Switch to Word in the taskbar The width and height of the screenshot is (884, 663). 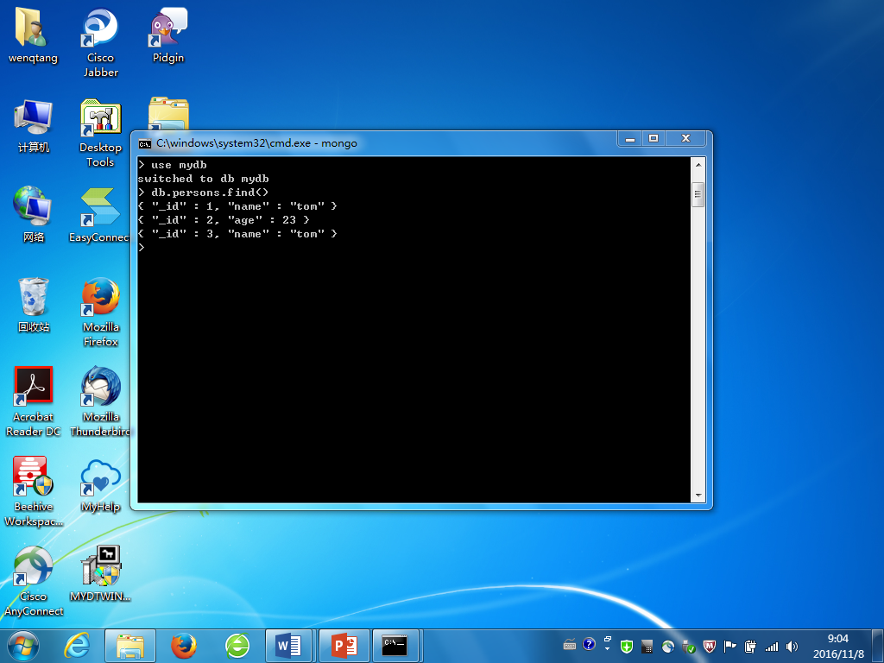288,646
